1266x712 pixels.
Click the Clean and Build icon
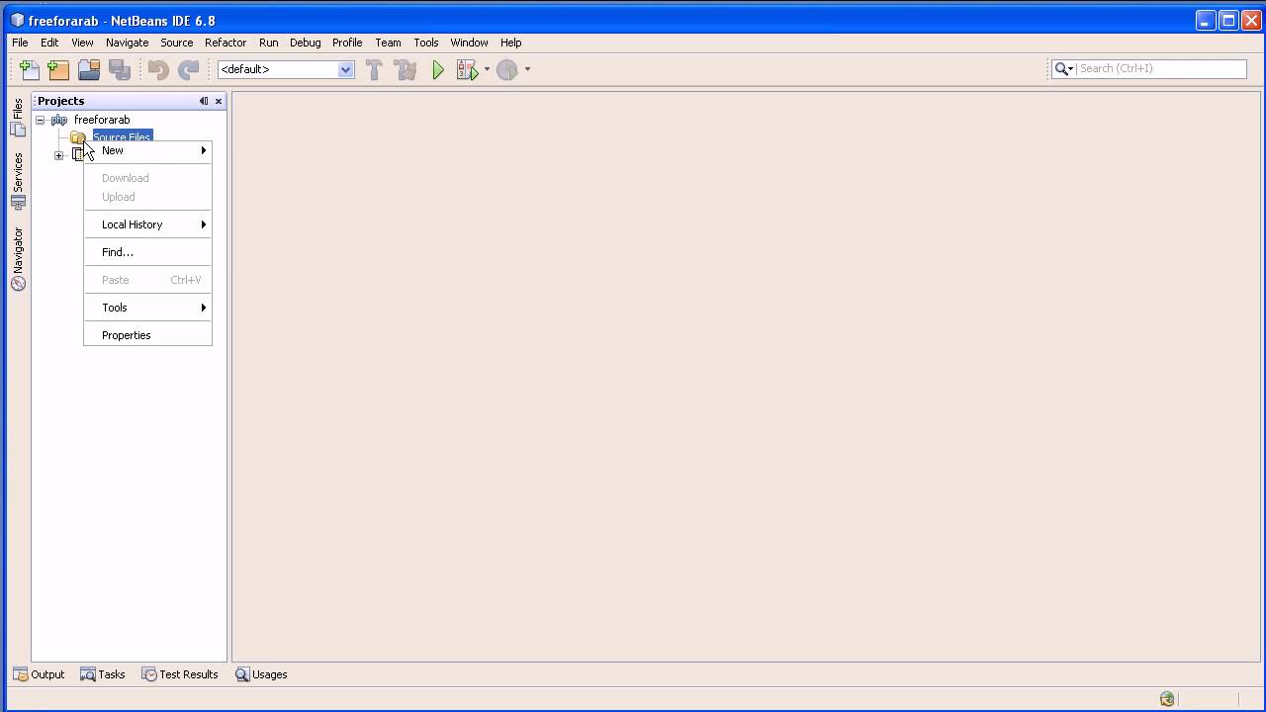coord(405,69)
